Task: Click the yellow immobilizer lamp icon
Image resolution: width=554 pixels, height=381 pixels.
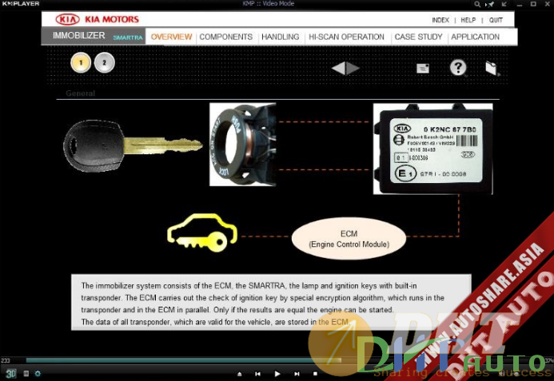Action: pyautogui.click(x=202, y=232)
